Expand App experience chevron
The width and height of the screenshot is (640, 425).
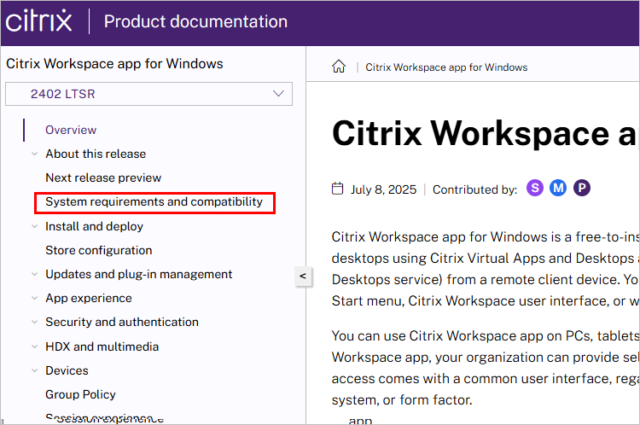tap(35, 298)
